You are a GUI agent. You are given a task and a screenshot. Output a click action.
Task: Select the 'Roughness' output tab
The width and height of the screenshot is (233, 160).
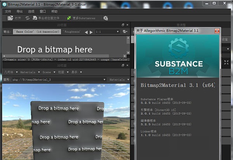pos(72,32)
